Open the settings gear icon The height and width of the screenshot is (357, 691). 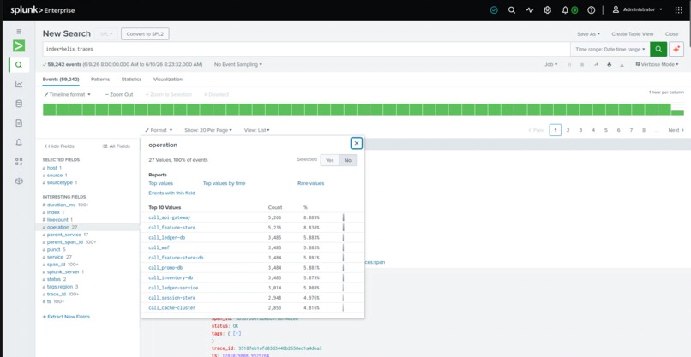click(547, 9)
